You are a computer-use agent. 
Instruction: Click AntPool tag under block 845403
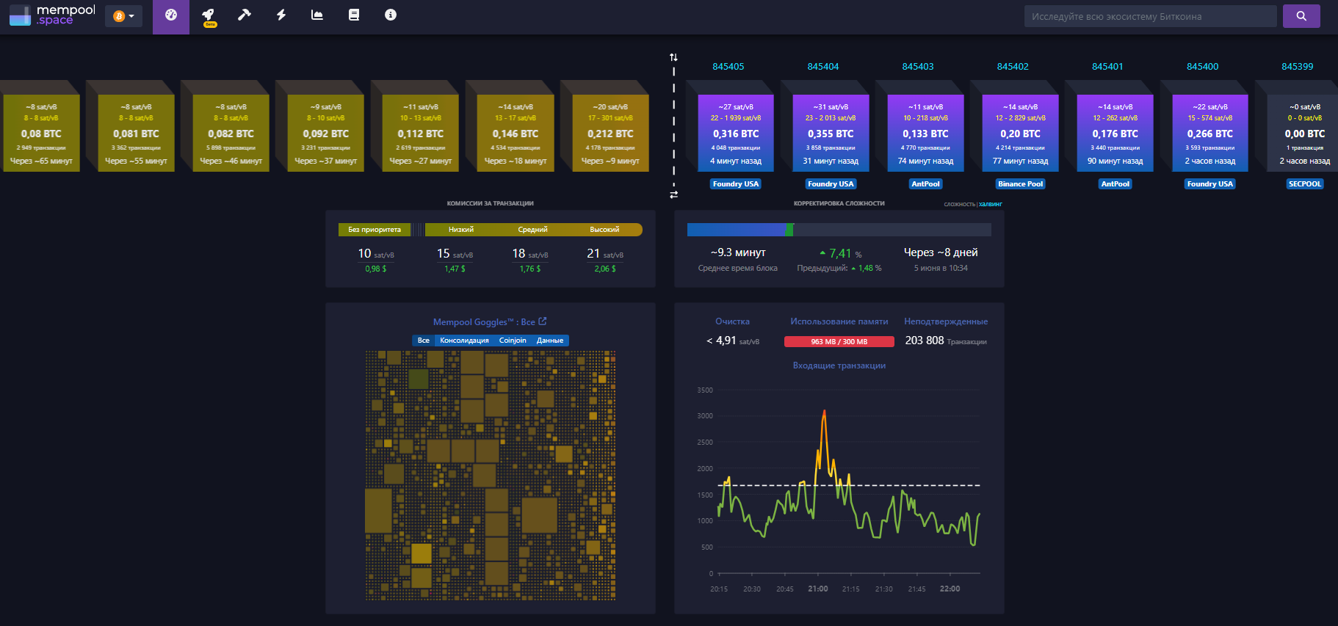(x=925, y=184)
